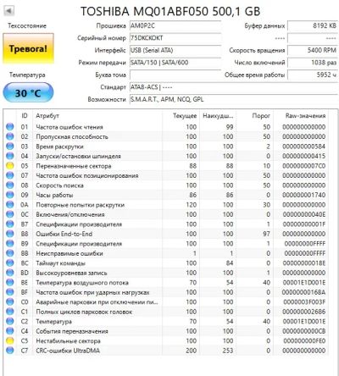Select the blue status icon for attribute 03
This screenshot has width=339, height=376.
point(10,147)
